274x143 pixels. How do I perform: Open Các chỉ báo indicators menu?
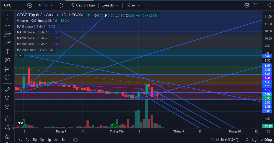coord(83,5)
